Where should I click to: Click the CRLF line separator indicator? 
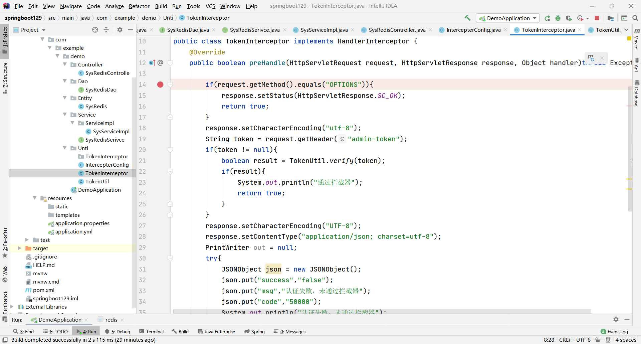(565, 340)
